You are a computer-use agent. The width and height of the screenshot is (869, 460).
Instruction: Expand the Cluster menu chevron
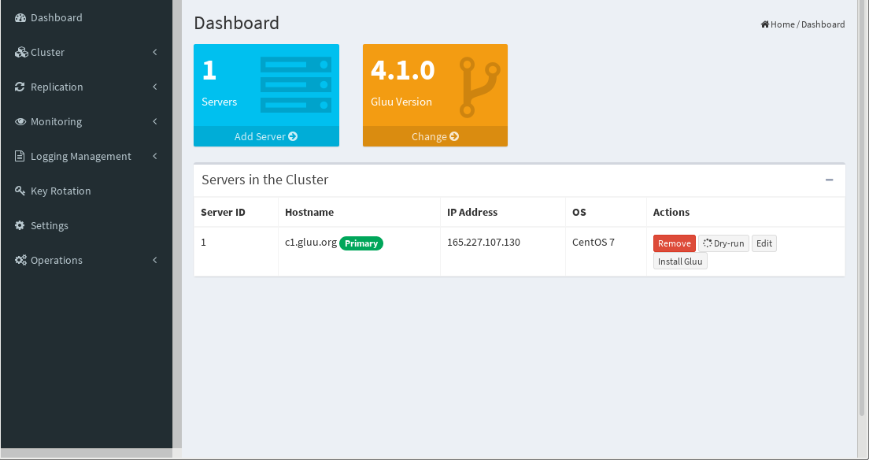click(155, 52)
